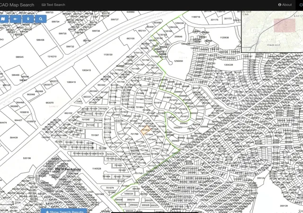Select parcel 1135130 on the map
The height and width of the screenshot is (213, 303).
[108, 55]
